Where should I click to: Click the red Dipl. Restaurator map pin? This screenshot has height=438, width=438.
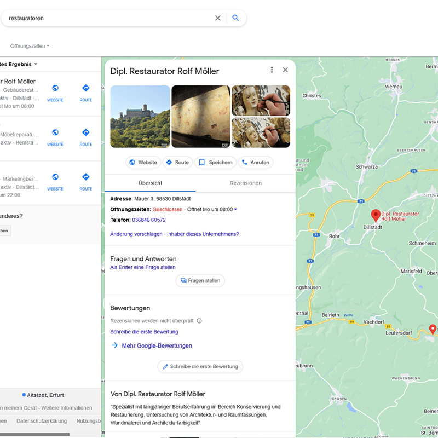click(376, 215)
